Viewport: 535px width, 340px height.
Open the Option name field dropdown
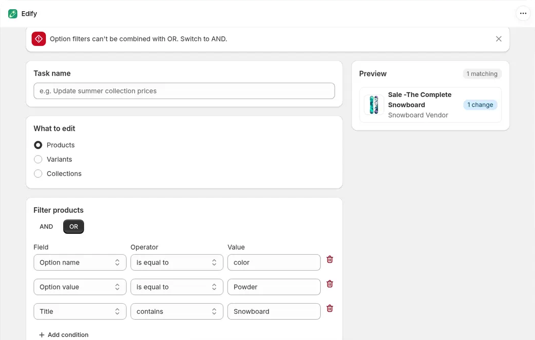coord(80,262)
